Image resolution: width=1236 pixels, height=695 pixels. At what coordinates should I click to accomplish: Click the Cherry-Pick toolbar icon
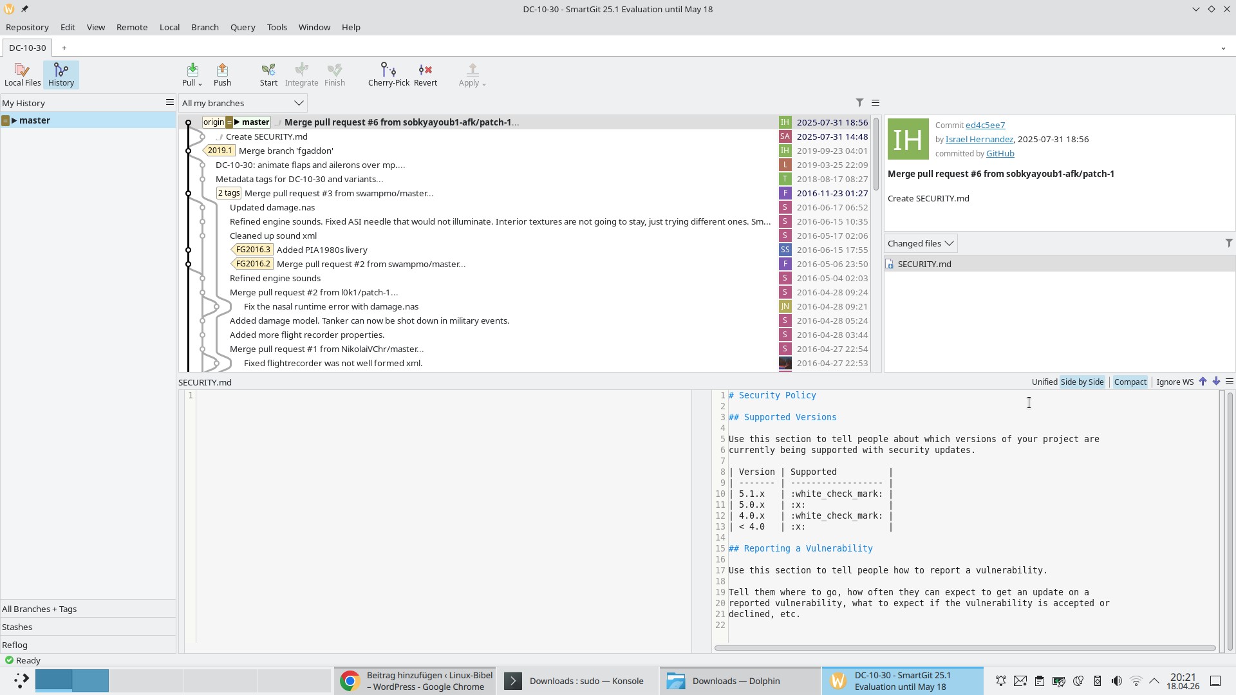point(388,71)
